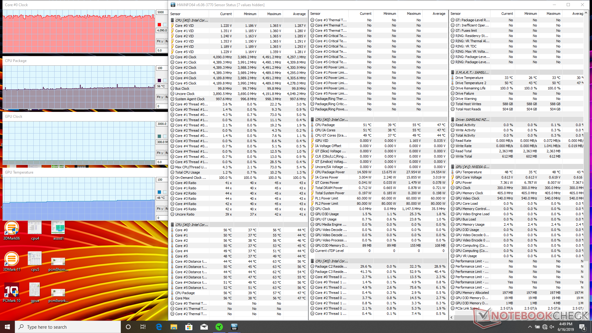Open the Task View button
Screen dimensions: 592x333
click(143, 327)
